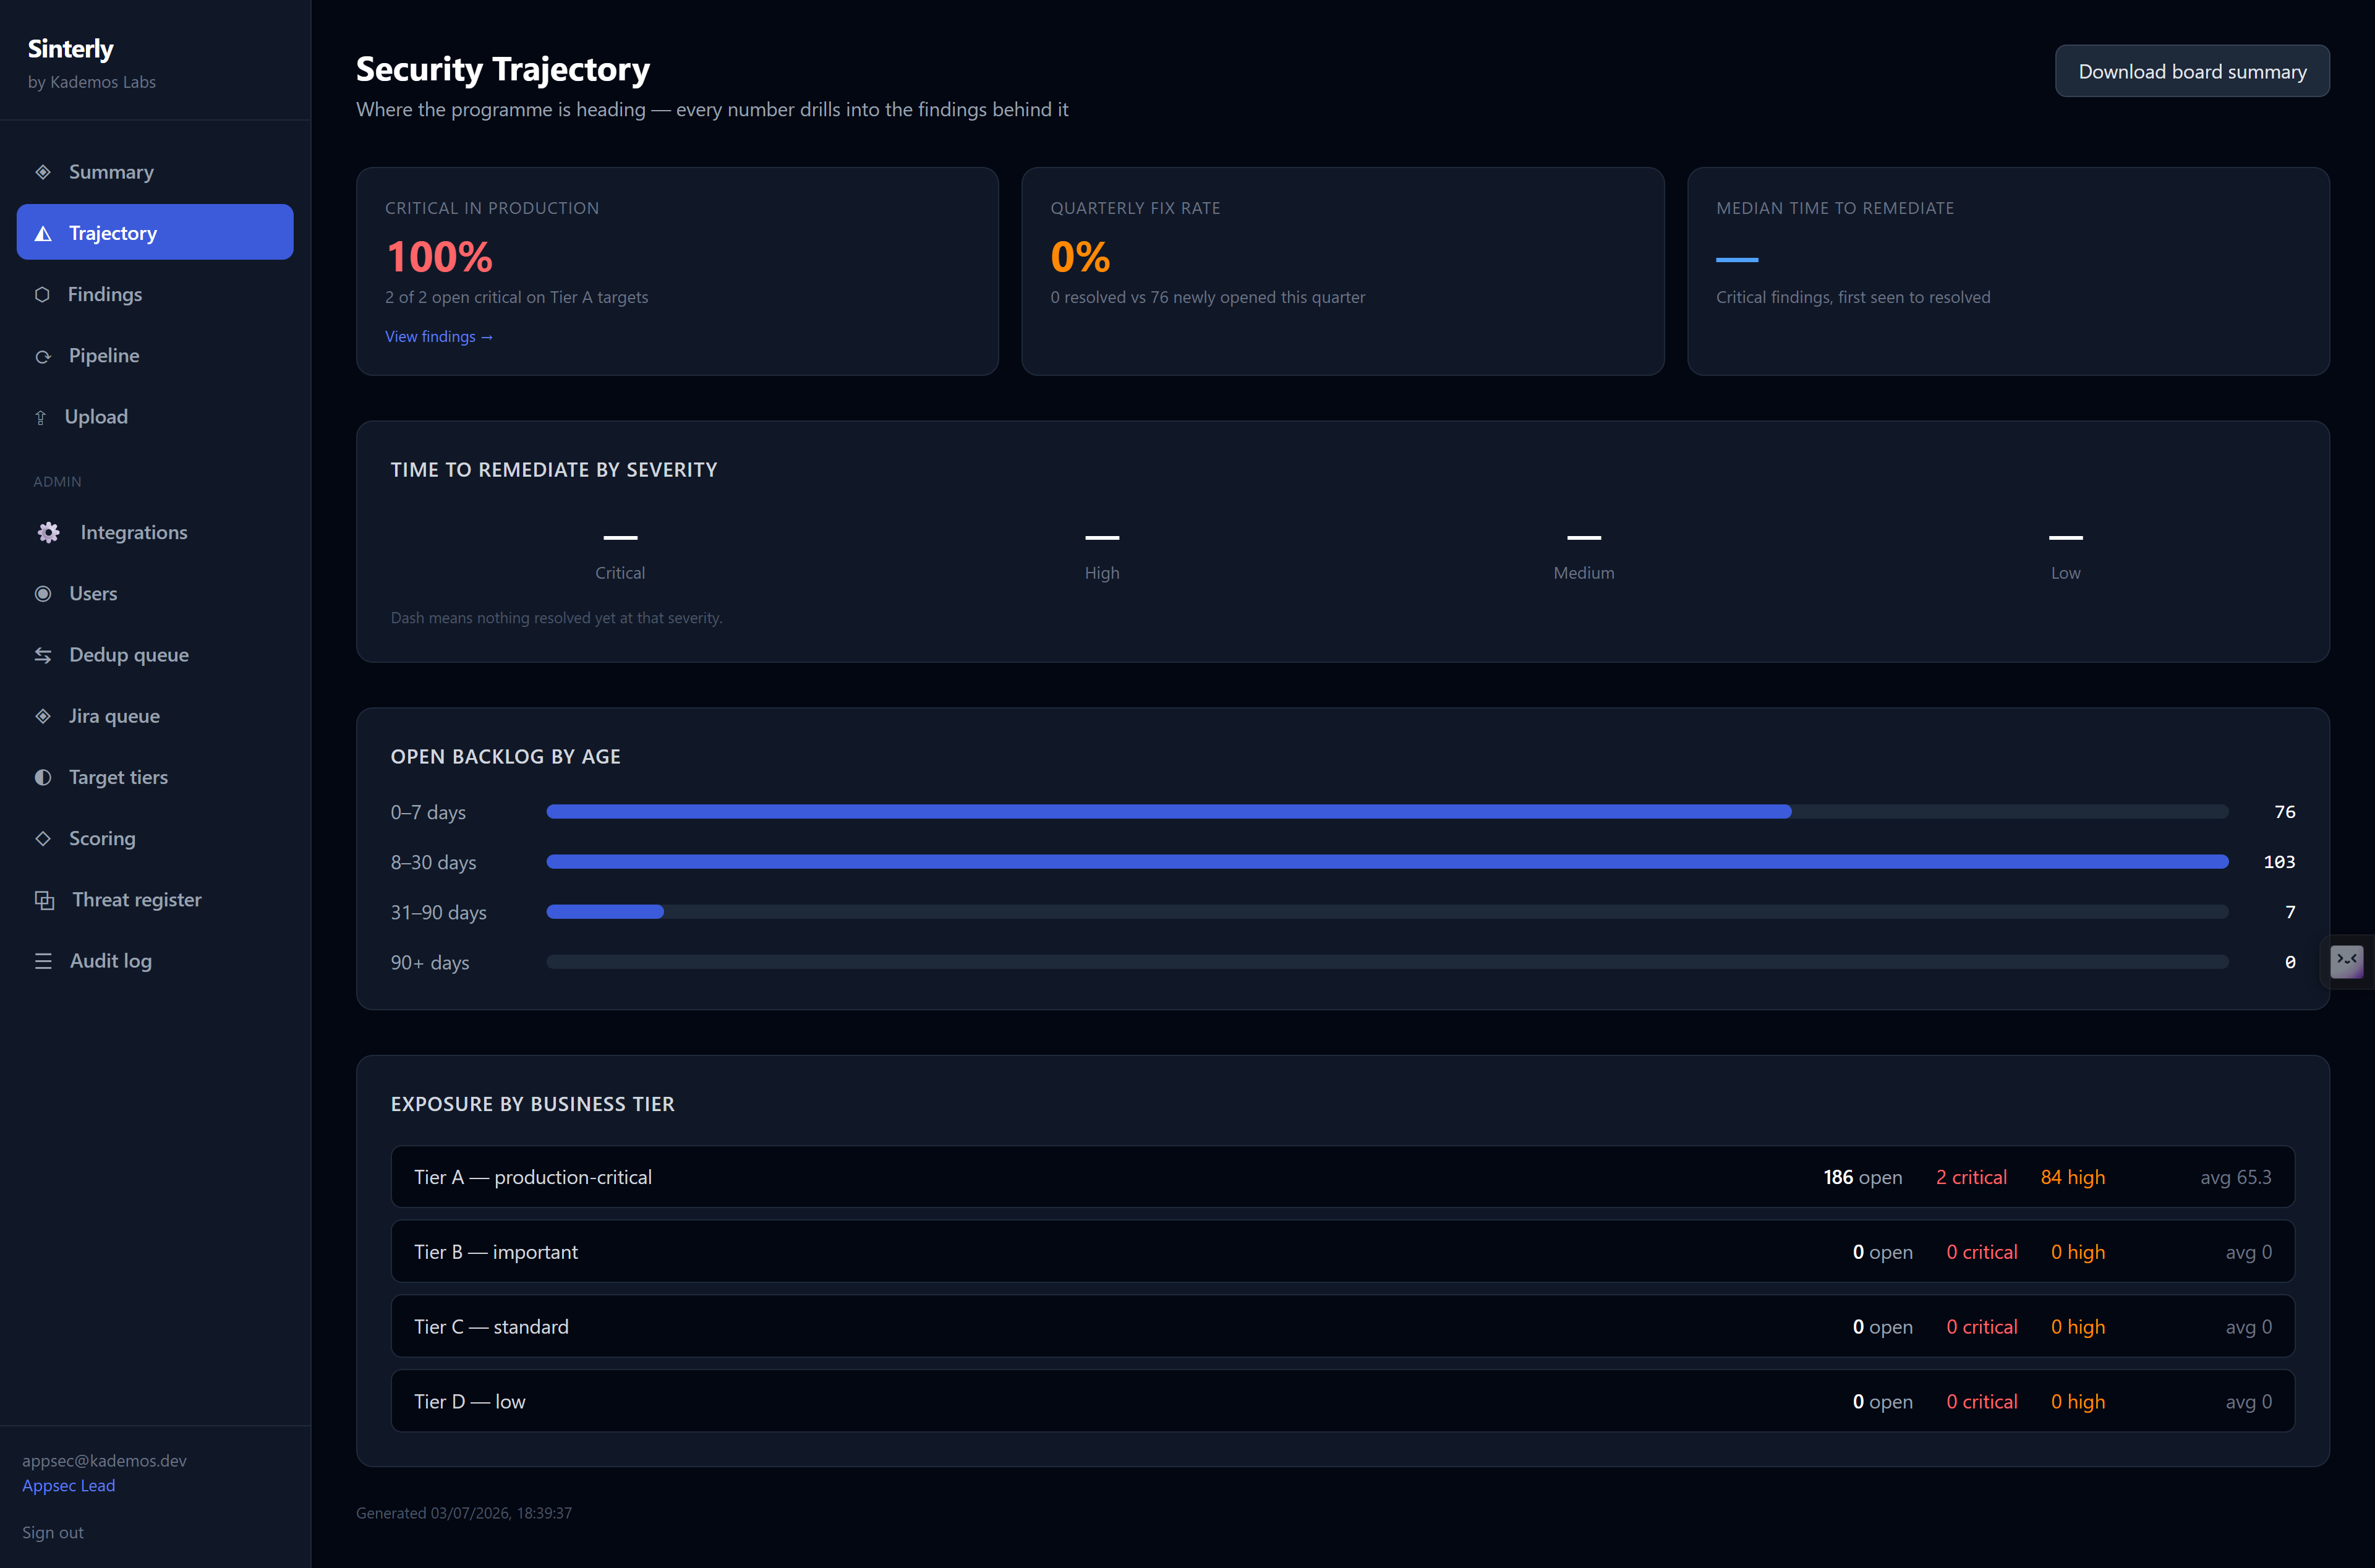Open the Tier B — important row
Viewport: 2375px width, 1568px height.
pos(1342,1252)
